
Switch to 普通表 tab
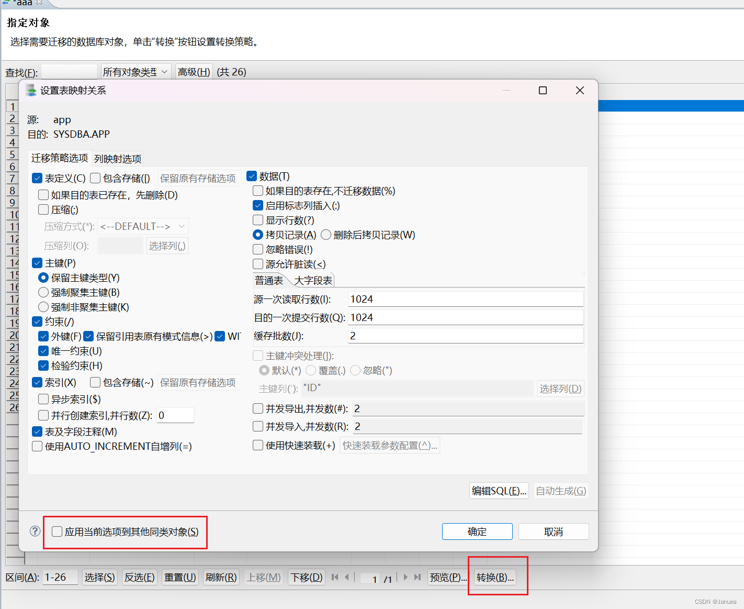click(x=269, y=280)
